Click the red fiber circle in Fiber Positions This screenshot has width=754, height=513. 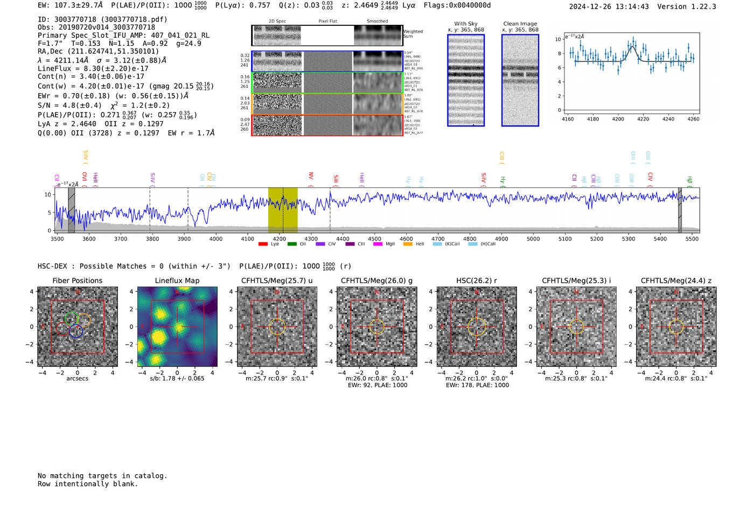click(63, 328)
